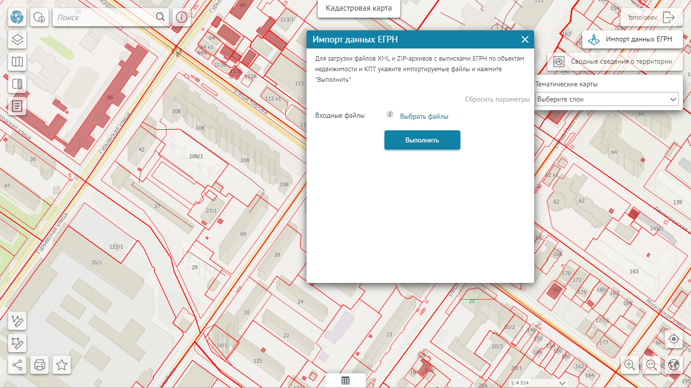The width and height of the screenshot is (691, 388).
Task: Zoom out with the minus magnifier
Action: 652,365
